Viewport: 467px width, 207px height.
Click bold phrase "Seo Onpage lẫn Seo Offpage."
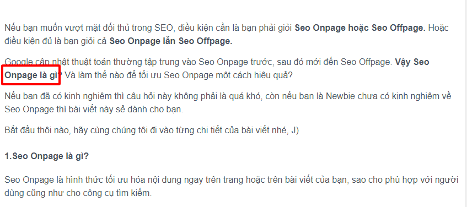(171, 41)
